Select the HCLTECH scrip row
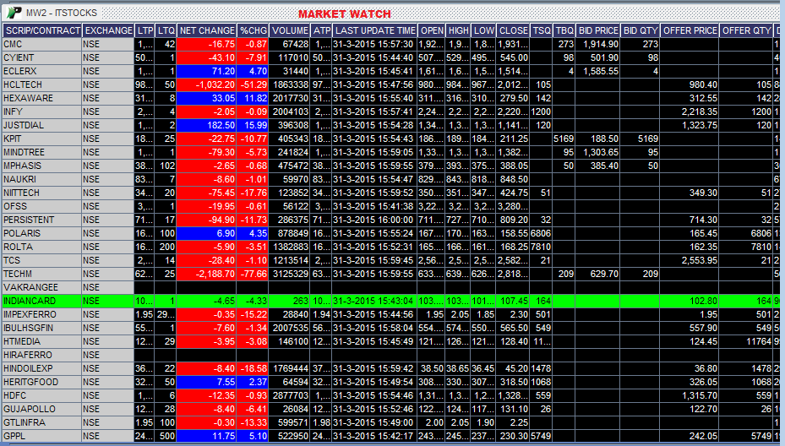The image size is (785, 446). pyautogui.click(x=23, y=84)
